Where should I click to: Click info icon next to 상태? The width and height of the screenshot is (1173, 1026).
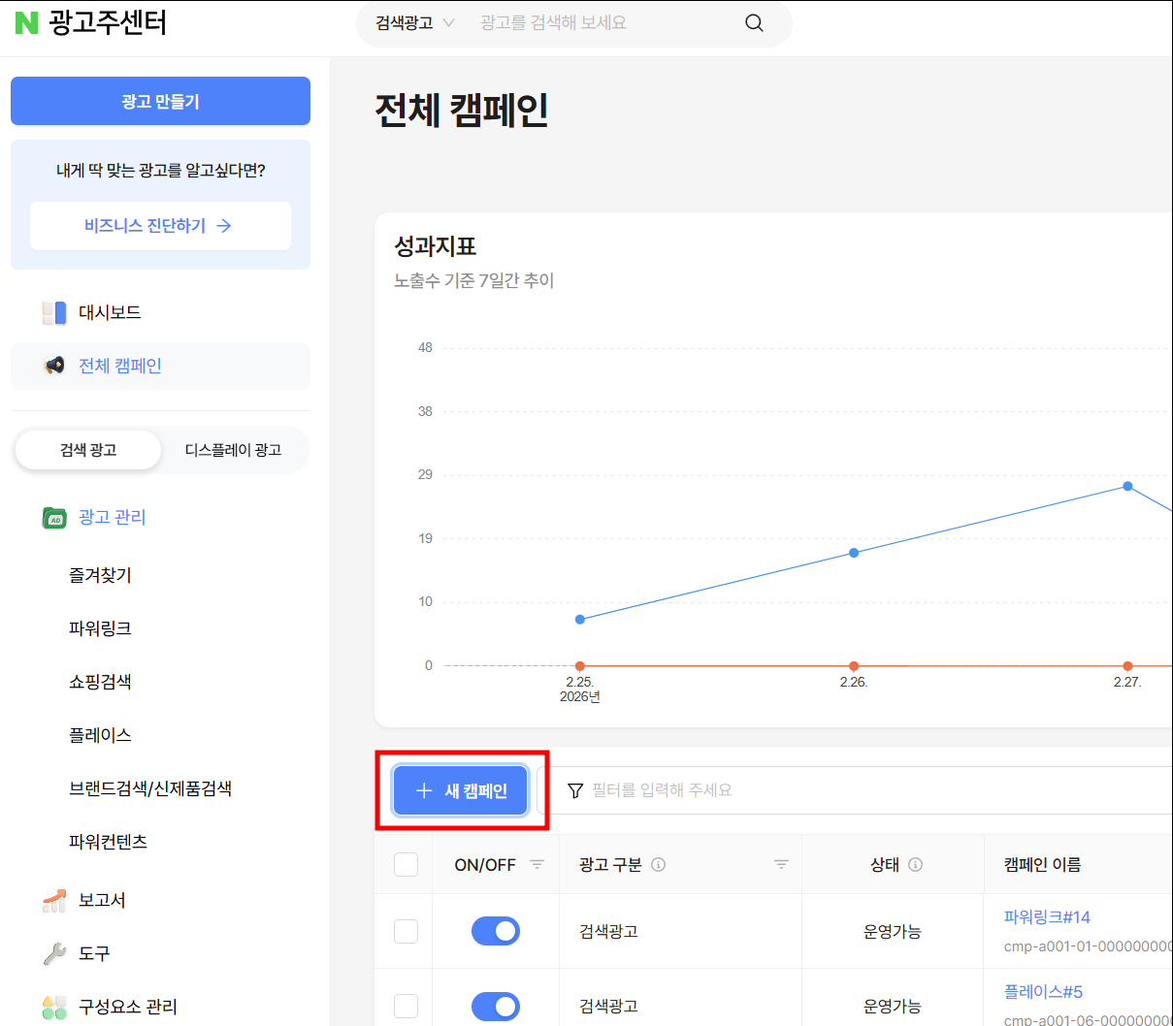915,865
